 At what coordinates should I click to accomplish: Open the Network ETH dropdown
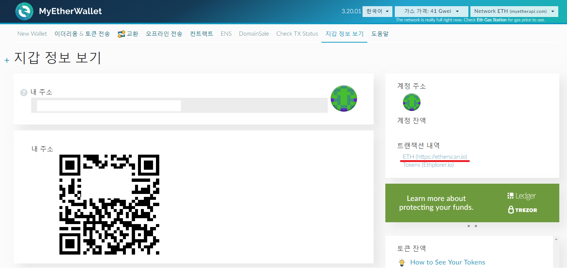click(514, 11)
